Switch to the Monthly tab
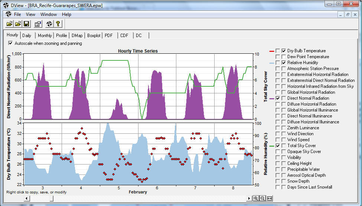 click(45, 36)
